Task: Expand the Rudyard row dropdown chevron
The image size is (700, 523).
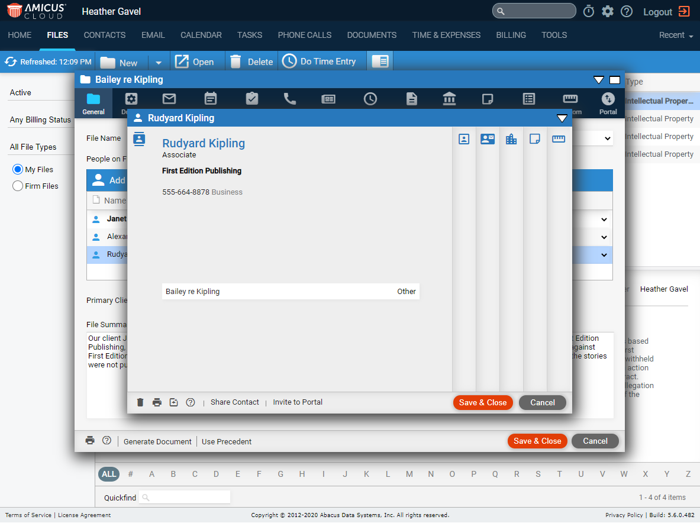Action: (604, 255)
